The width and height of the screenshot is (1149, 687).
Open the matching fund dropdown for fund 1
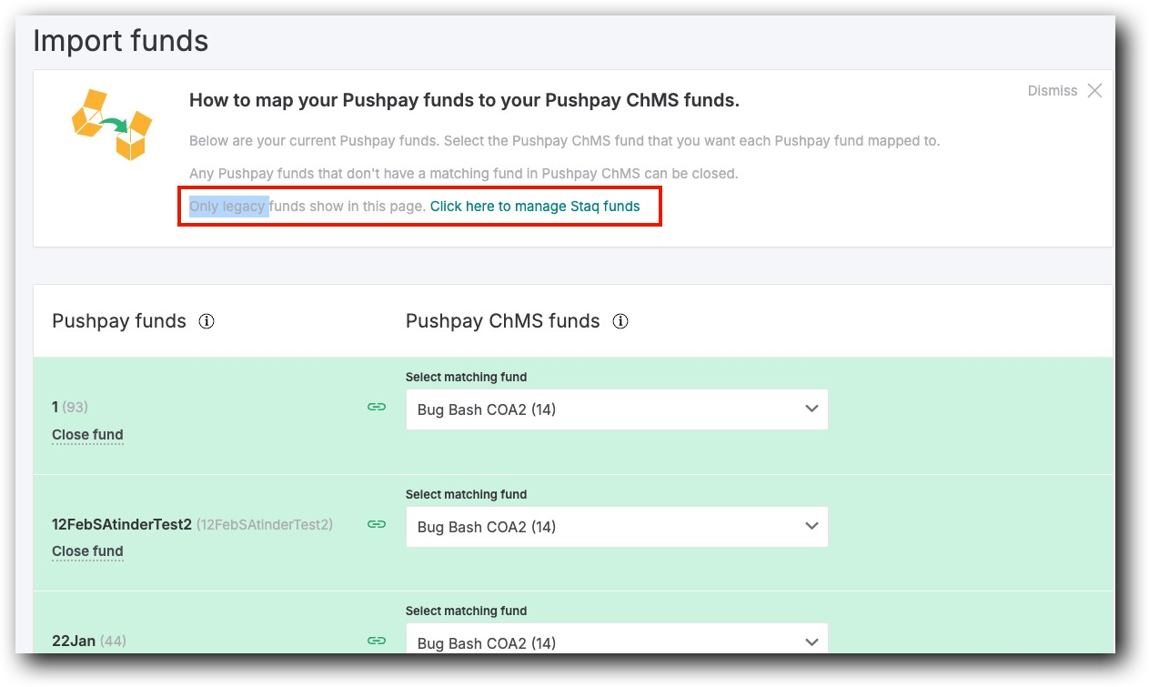point(617,409)
